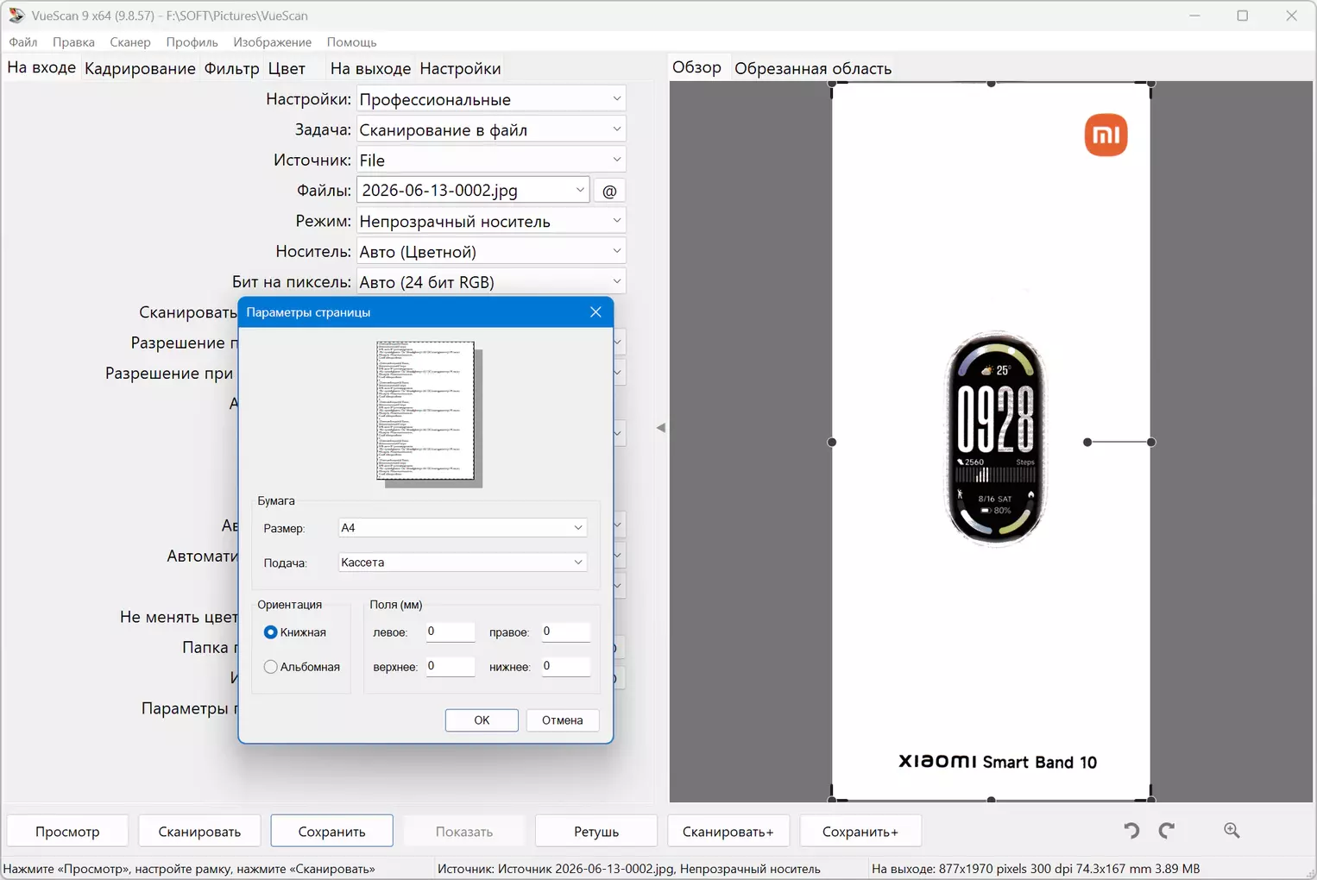Select the На входе tab
This screenshot has height=880, width=1317.
(41, 67)
